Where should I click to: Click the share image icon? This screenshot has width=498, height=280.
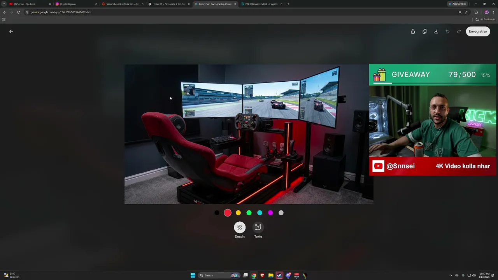tap(413, 31)
